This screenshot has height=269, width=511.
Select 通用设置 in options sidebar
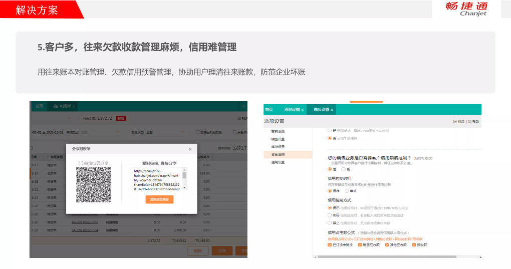click(278, 162)
